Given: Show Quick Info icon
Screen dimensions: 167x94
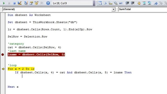Looking at the screenshot, I should coord(110,3).
